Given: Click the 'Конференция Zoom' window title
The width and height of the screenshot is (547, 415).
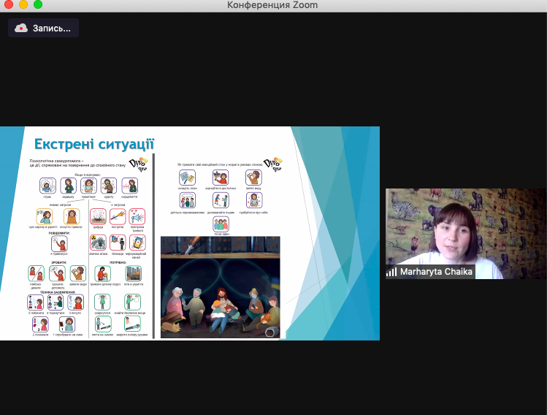Looking at the screenshot, I should point(272,5).
